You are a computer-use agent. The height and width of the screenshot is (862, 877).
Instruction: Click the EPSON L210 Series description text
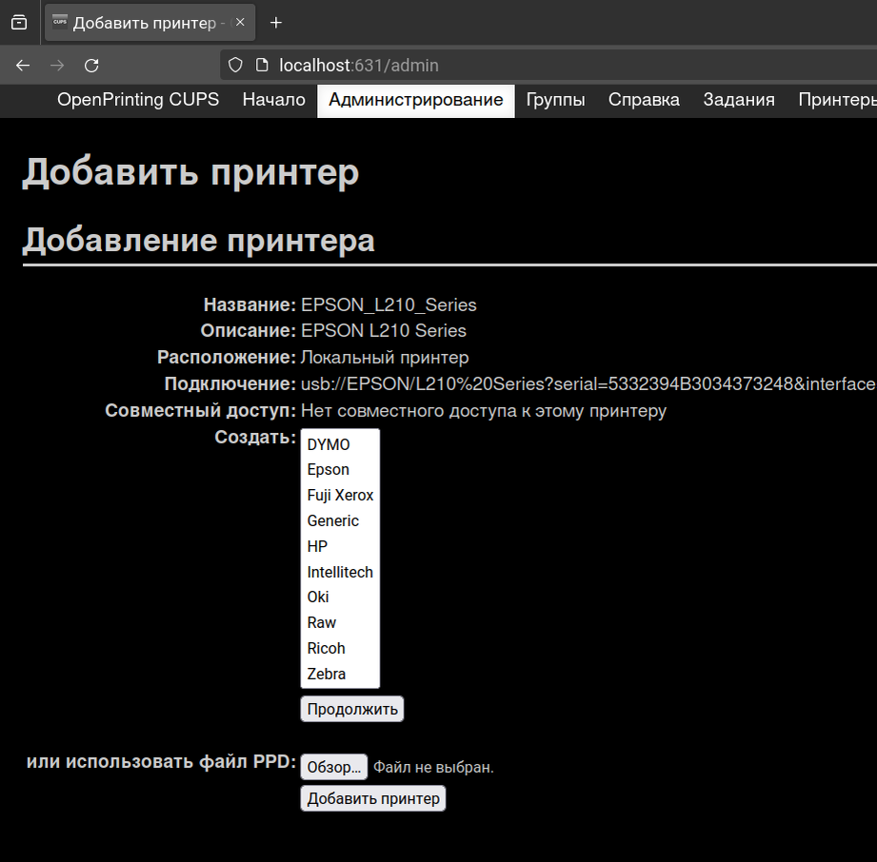tap(384, 331)
